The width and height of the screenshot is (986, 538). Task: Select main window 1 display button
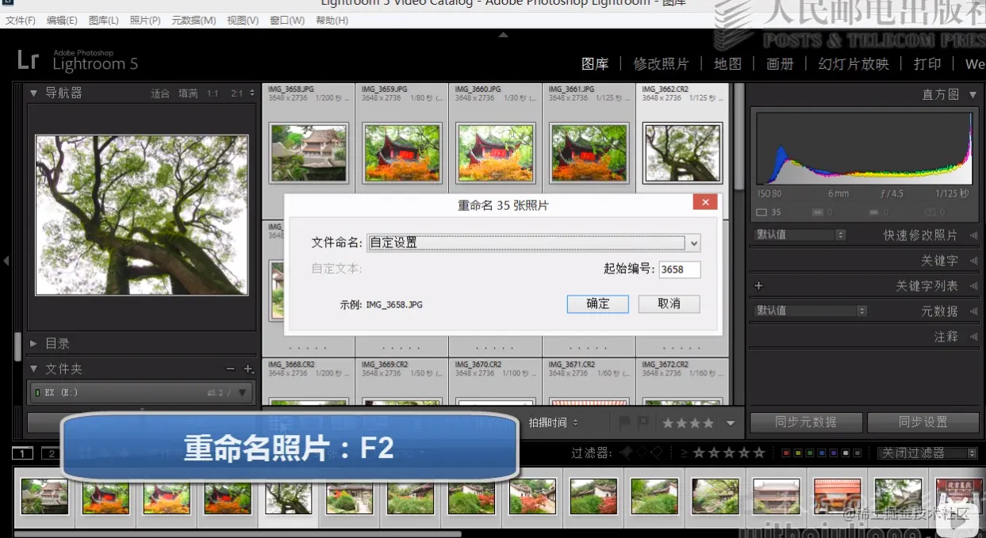(23, 453)
